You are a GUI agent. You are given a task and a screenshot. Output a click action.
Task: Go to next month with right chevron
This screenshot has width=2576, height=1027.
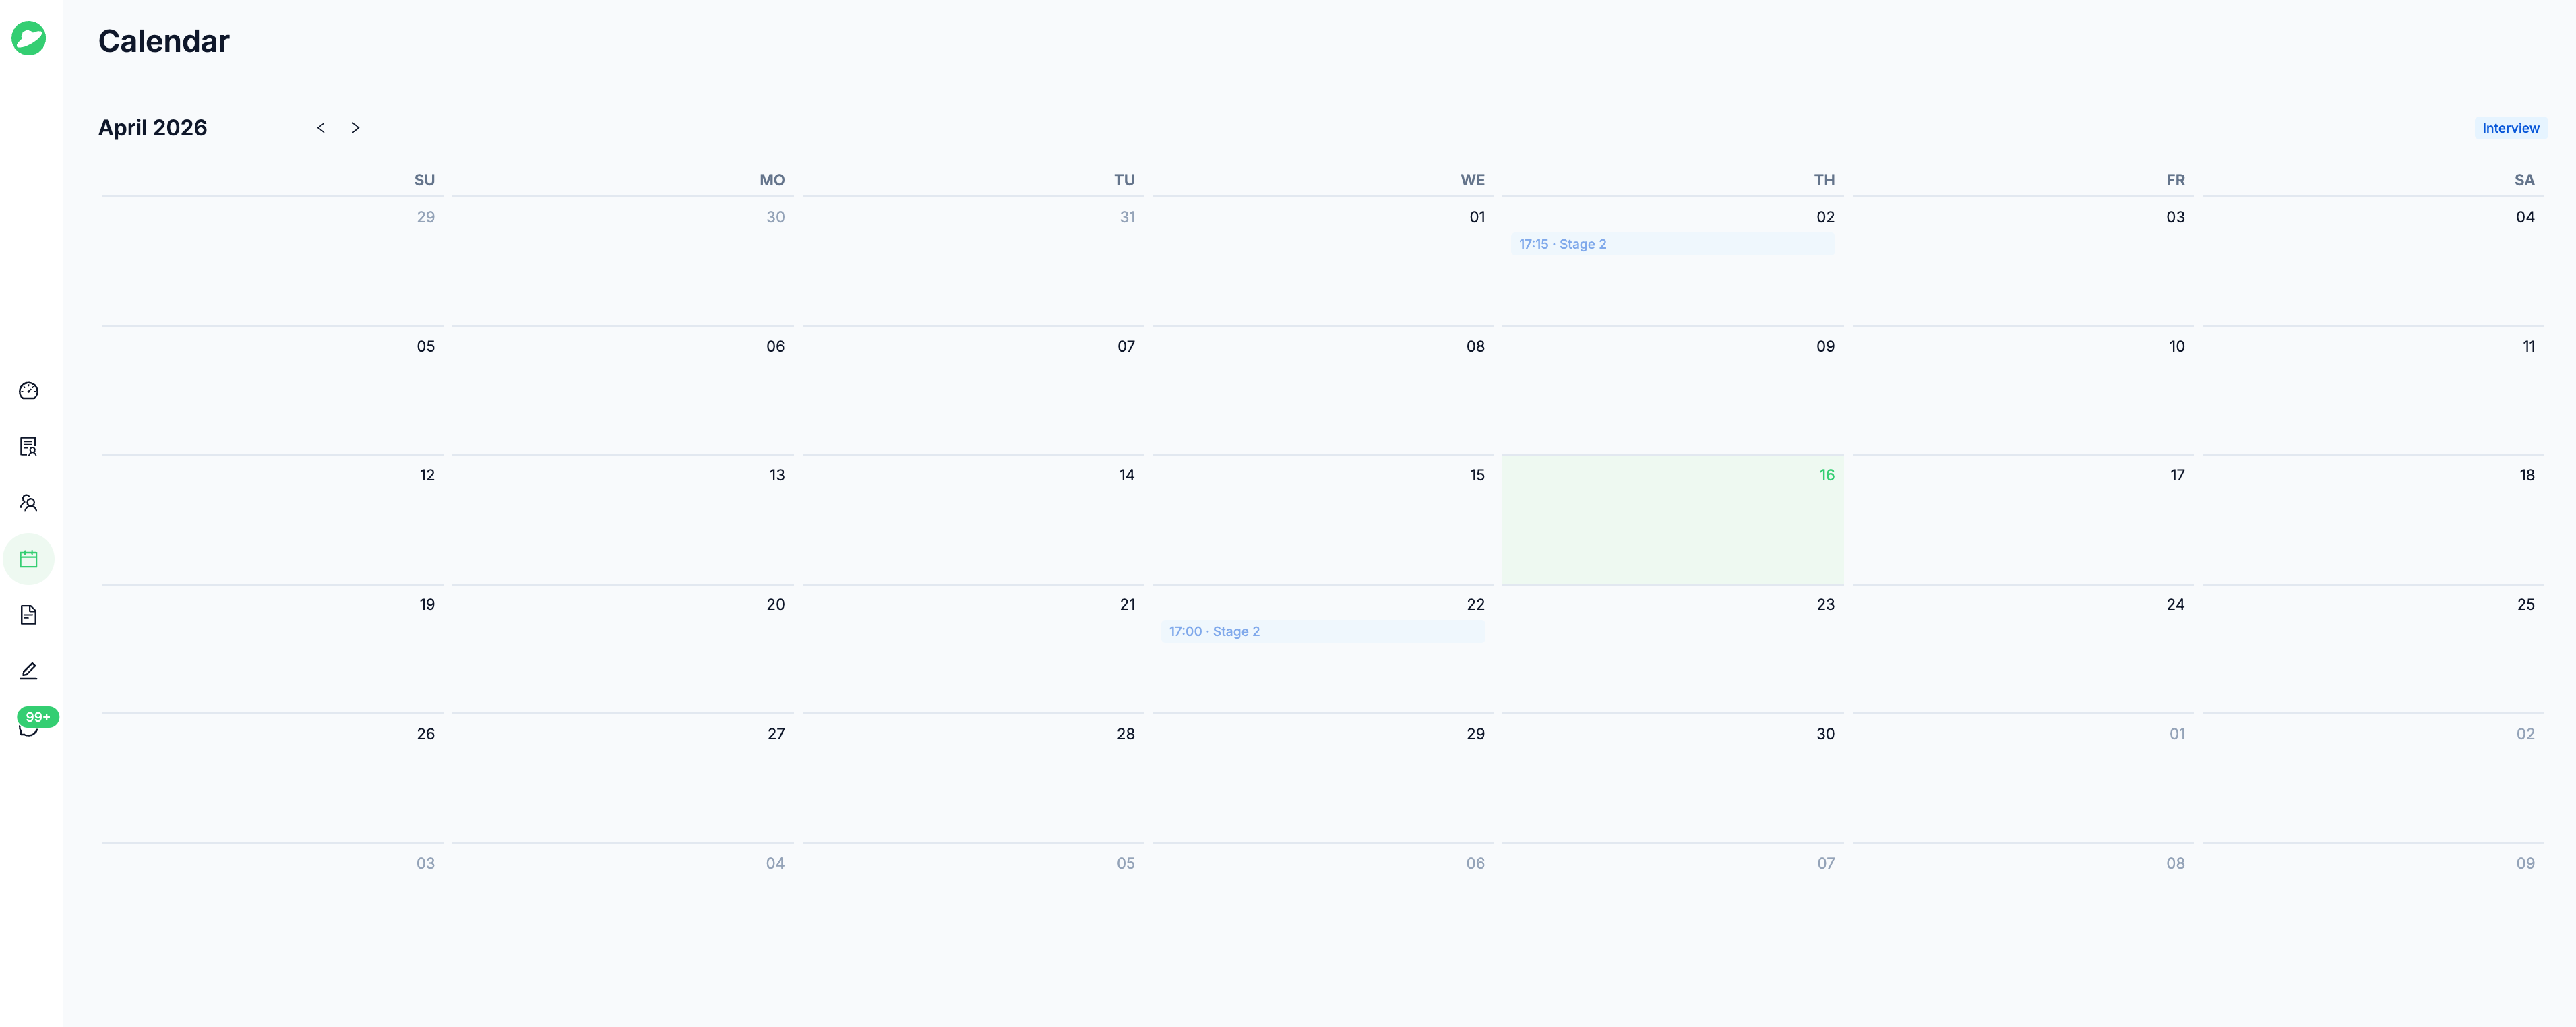[x=355, y=128]
